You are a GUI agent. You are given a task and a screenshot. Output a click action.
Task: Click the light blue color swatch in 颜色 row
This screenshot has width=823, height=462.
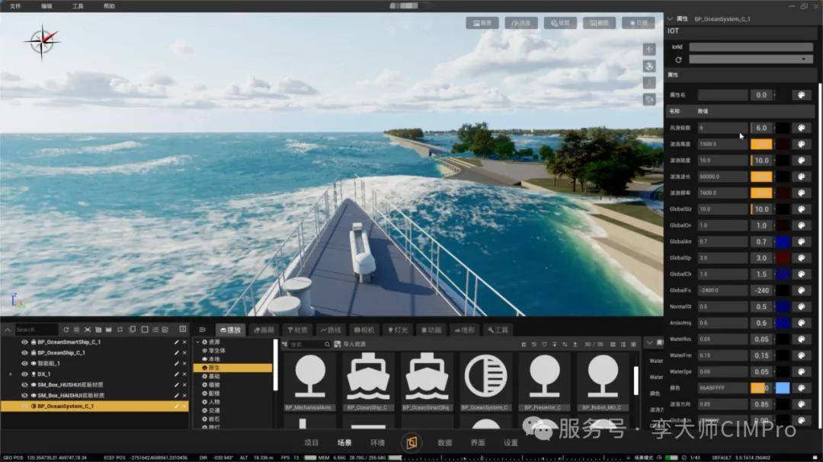click(x=783, y=388)
